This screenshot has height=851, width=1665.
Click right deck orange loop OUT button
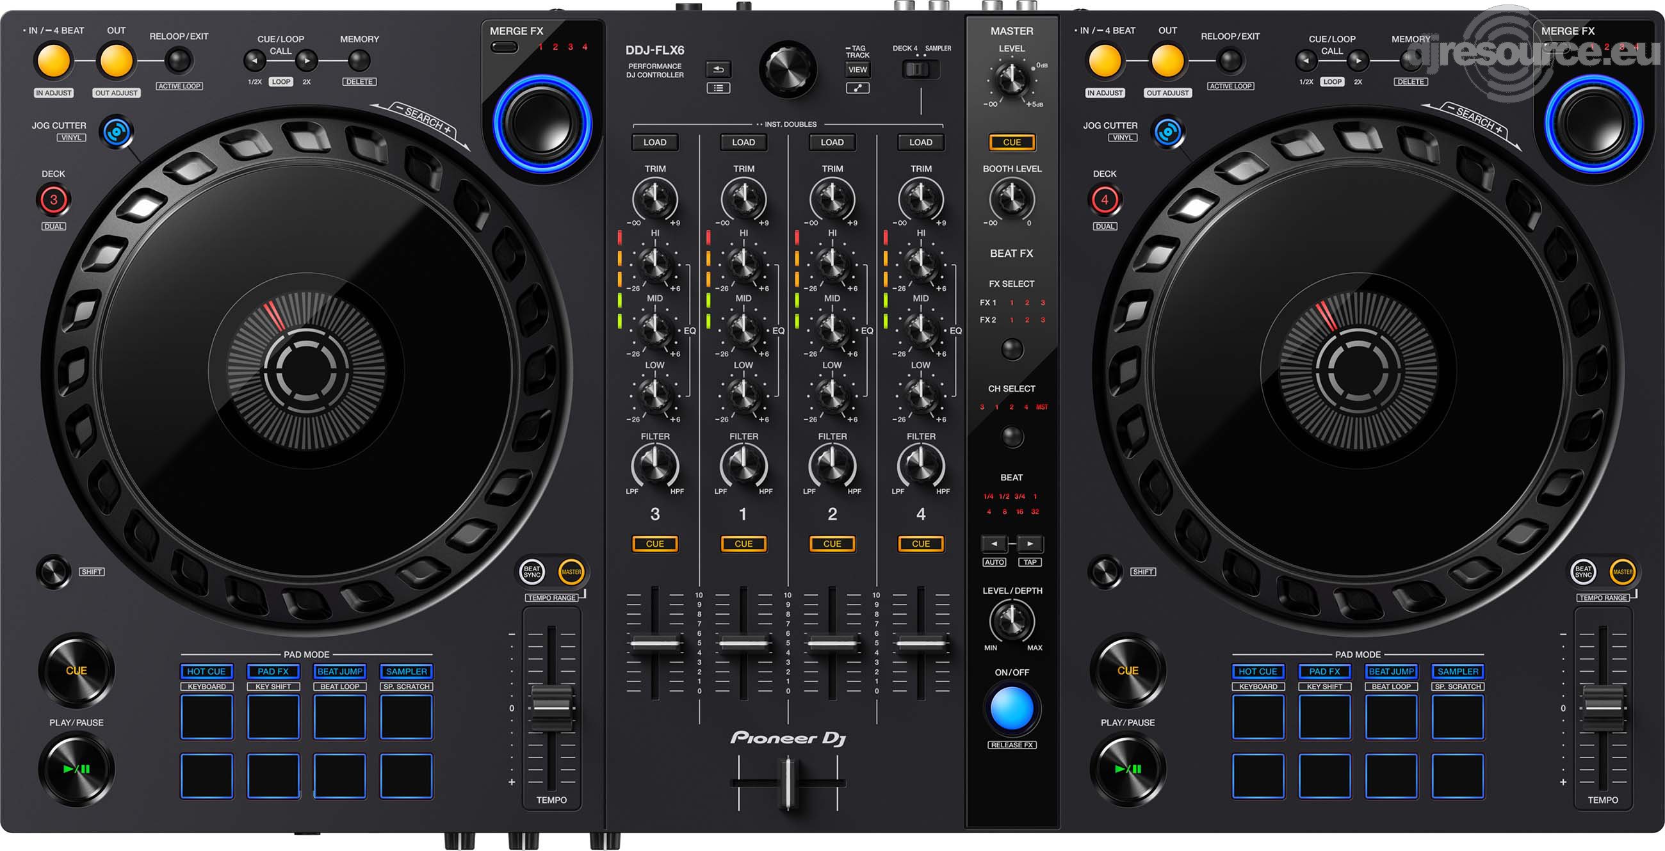1168,61
